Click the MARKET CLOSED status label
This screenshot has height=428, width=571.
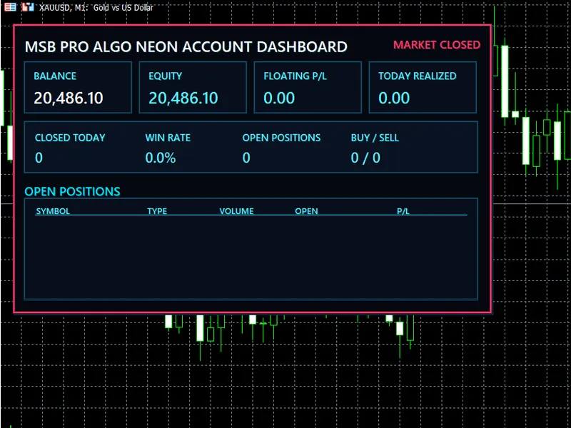pyautogui.click(x=437, y=45)
